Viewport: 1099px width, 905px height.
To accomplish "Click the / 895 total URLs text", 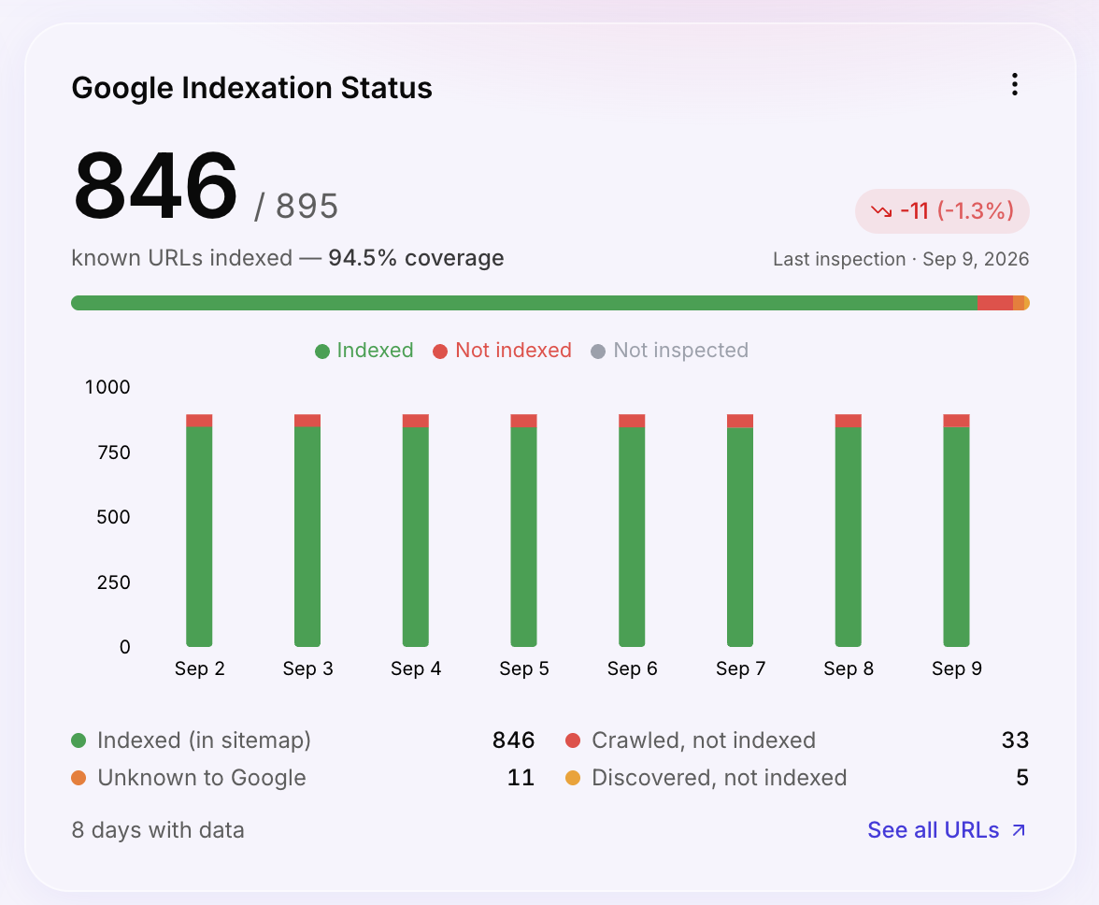I will tap(295, 206).
